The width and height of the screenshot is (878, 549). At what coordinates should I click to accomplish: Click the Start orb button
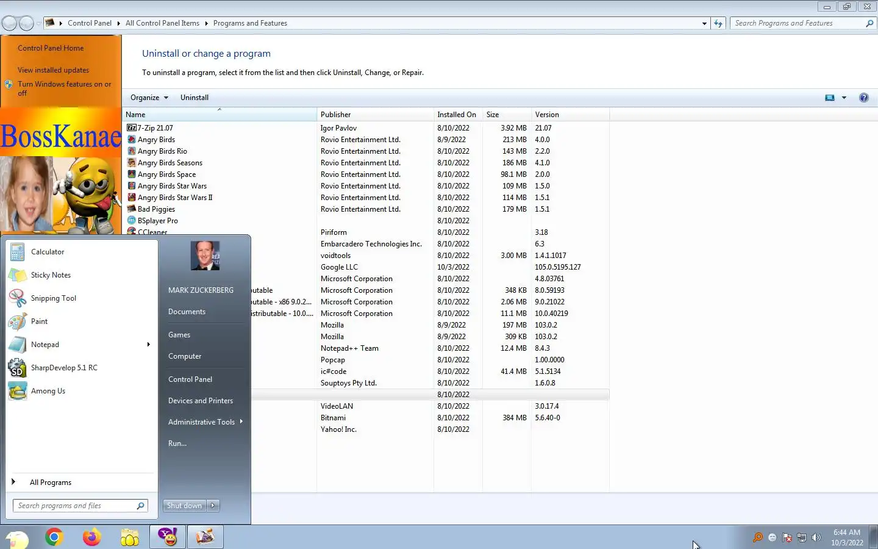coord(17,539)
